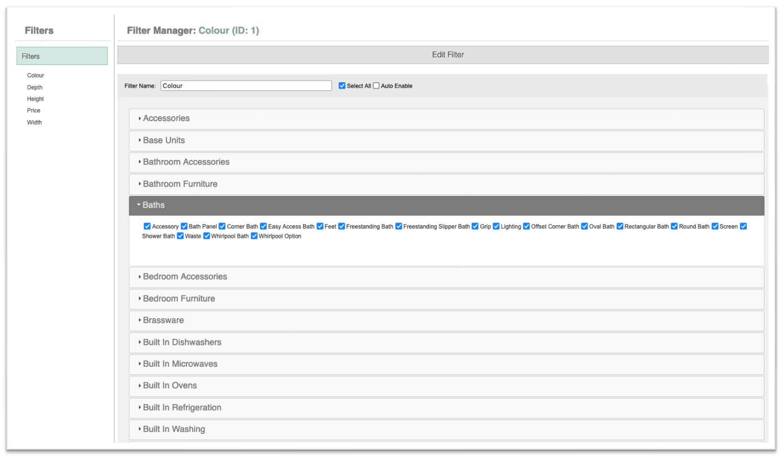
Task: Toggle the Freestanding Slipper Bath checkbox
Action: pyautogui.click(x=399, y=226)
